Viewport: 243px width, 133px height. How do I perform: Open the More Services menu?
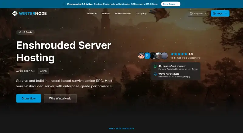point(123,13)
